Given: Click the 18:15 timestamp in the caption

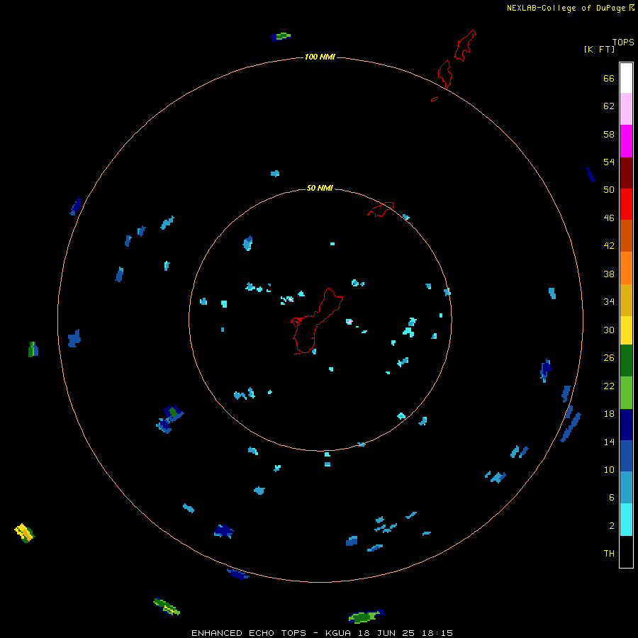Looking at the screenshot, I should [x=437, y=633].
